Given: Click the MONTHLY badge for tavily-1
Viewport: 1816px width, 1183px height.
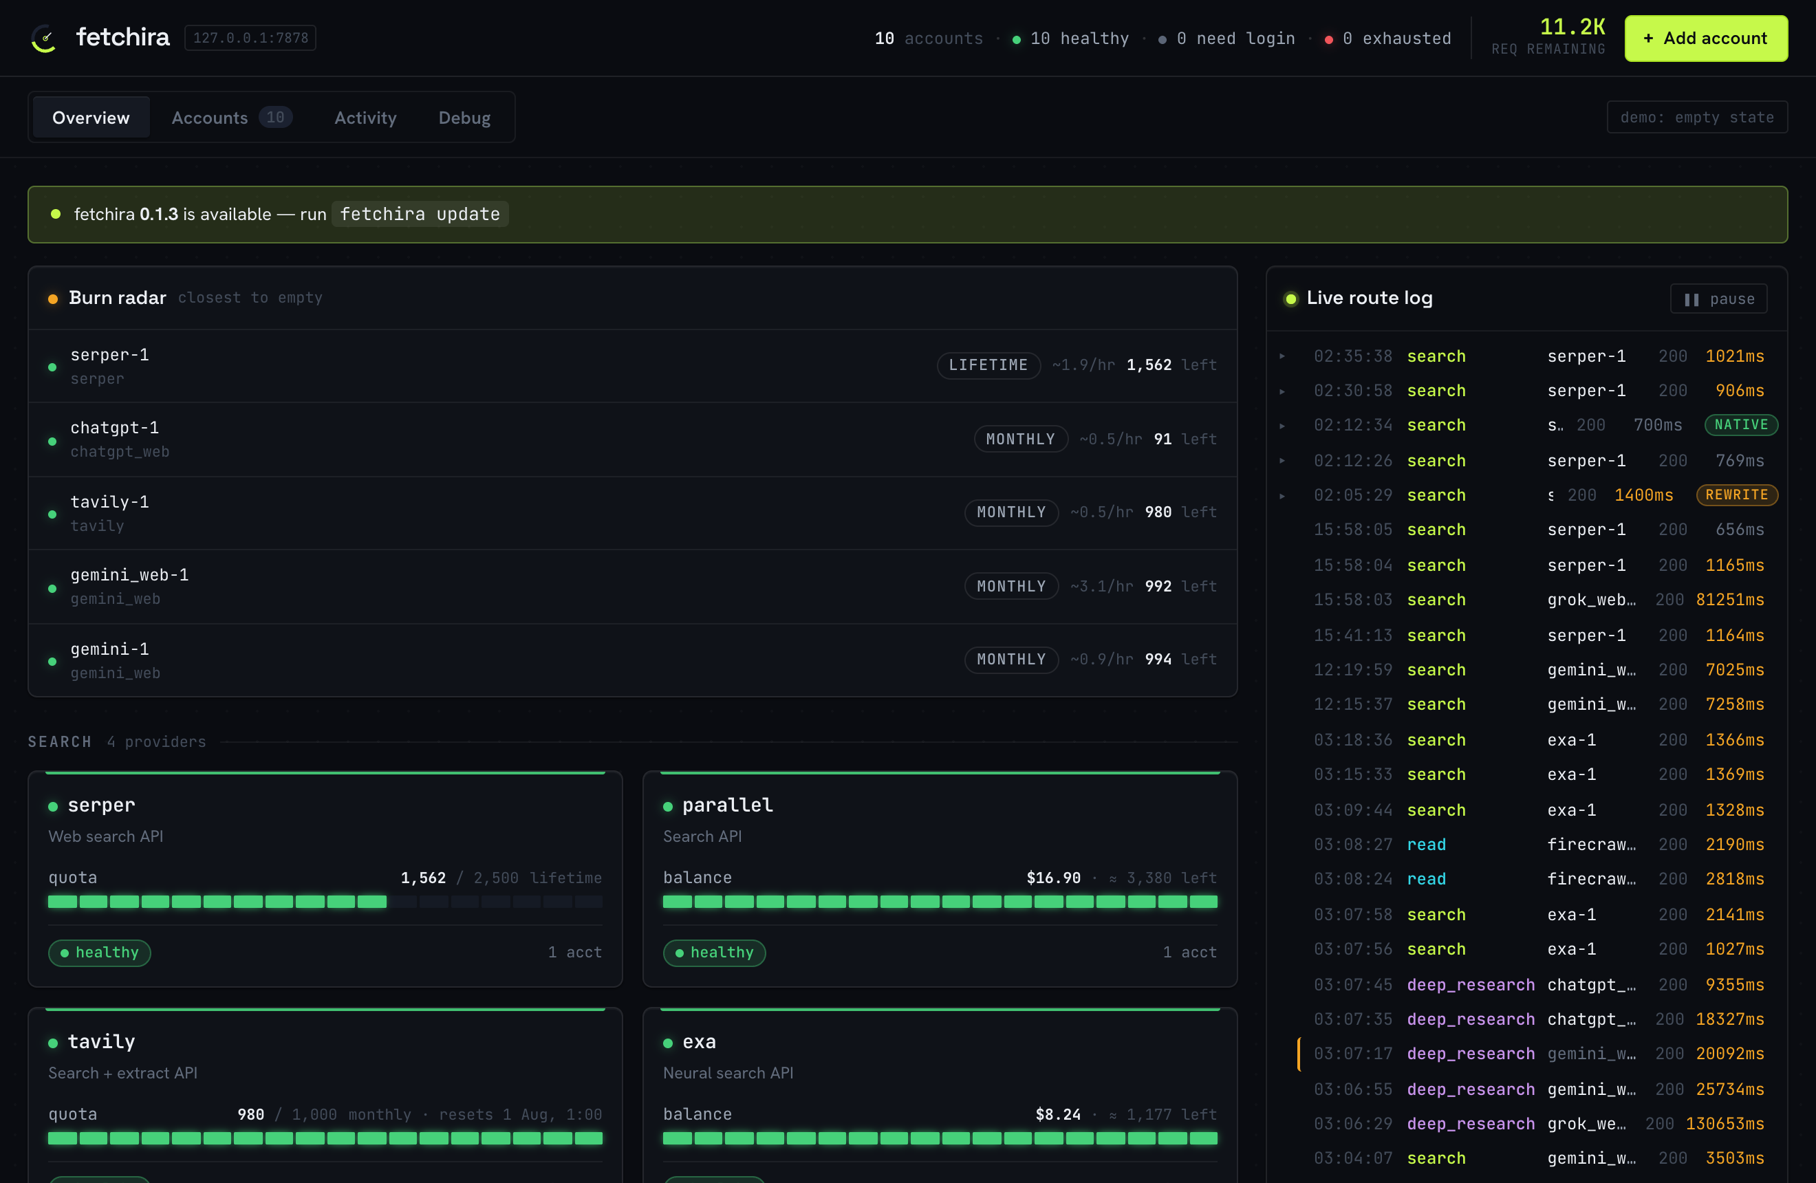Looking at the screenshot, I should click(x=1011, y=512).
